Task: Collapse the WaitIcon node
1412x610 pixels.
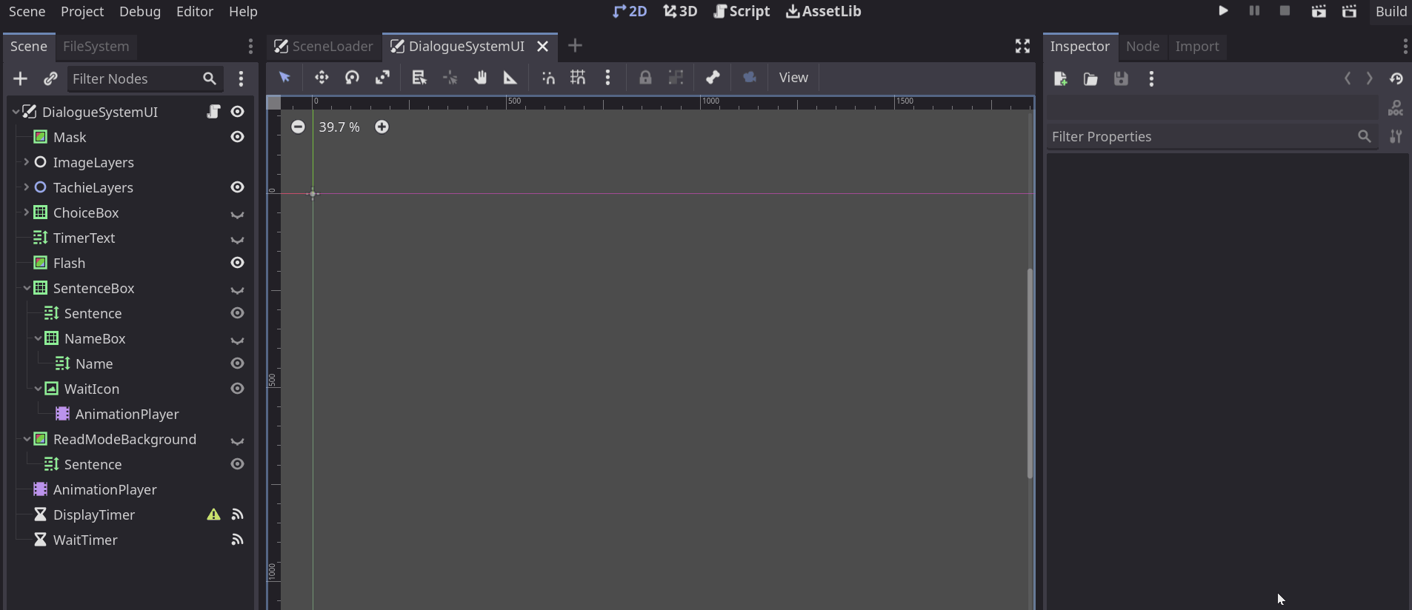Action: coord(38,389)
